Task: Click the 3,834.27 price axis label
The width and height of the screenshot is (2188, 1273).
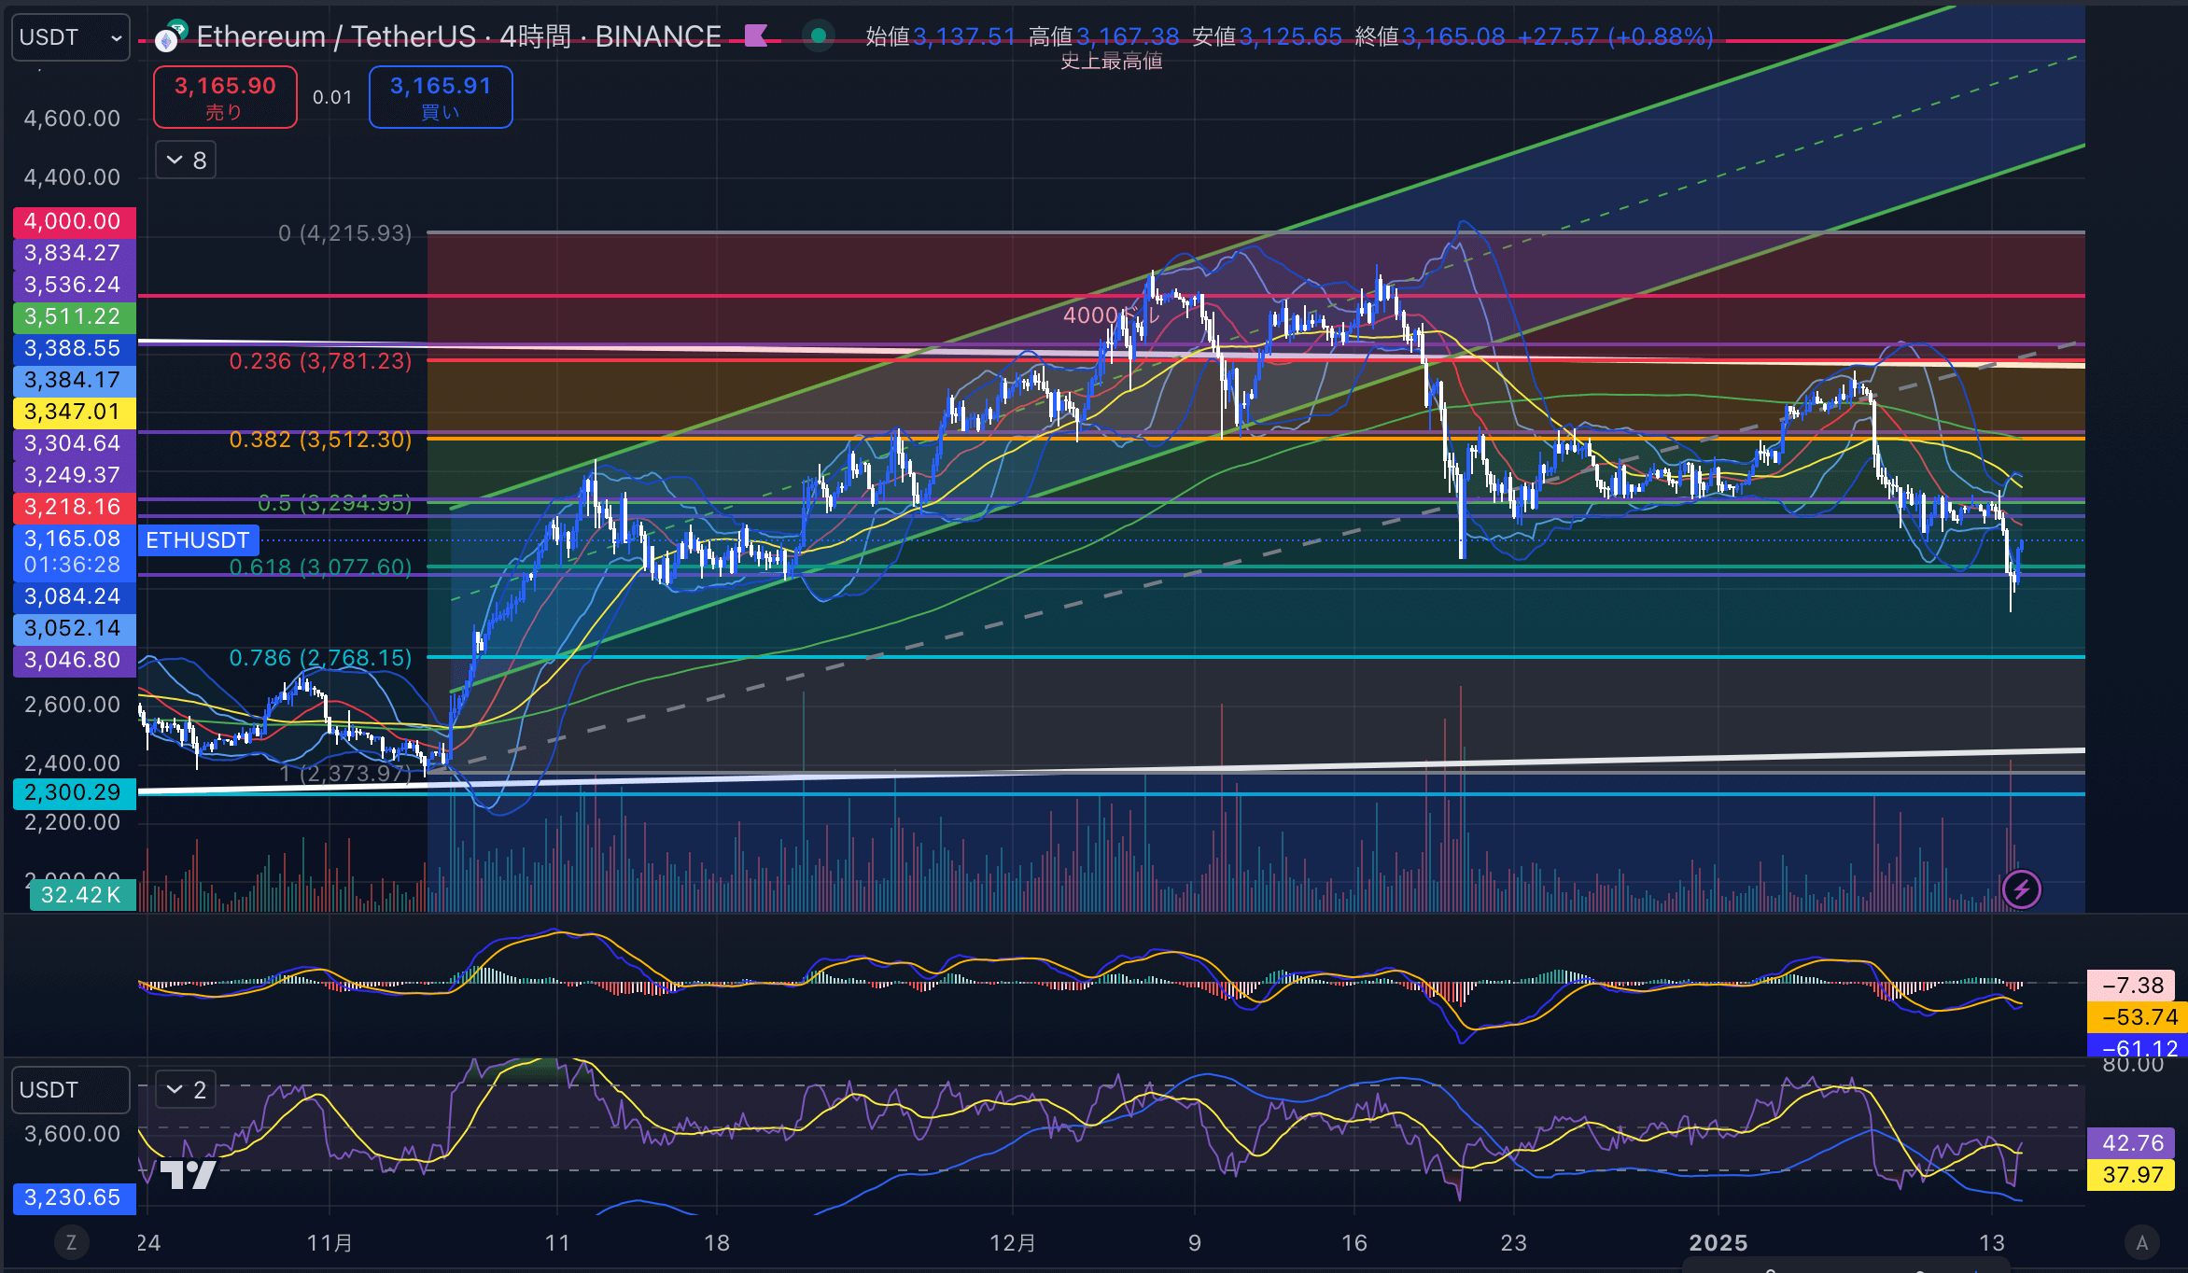Action: tap(74, 254)
